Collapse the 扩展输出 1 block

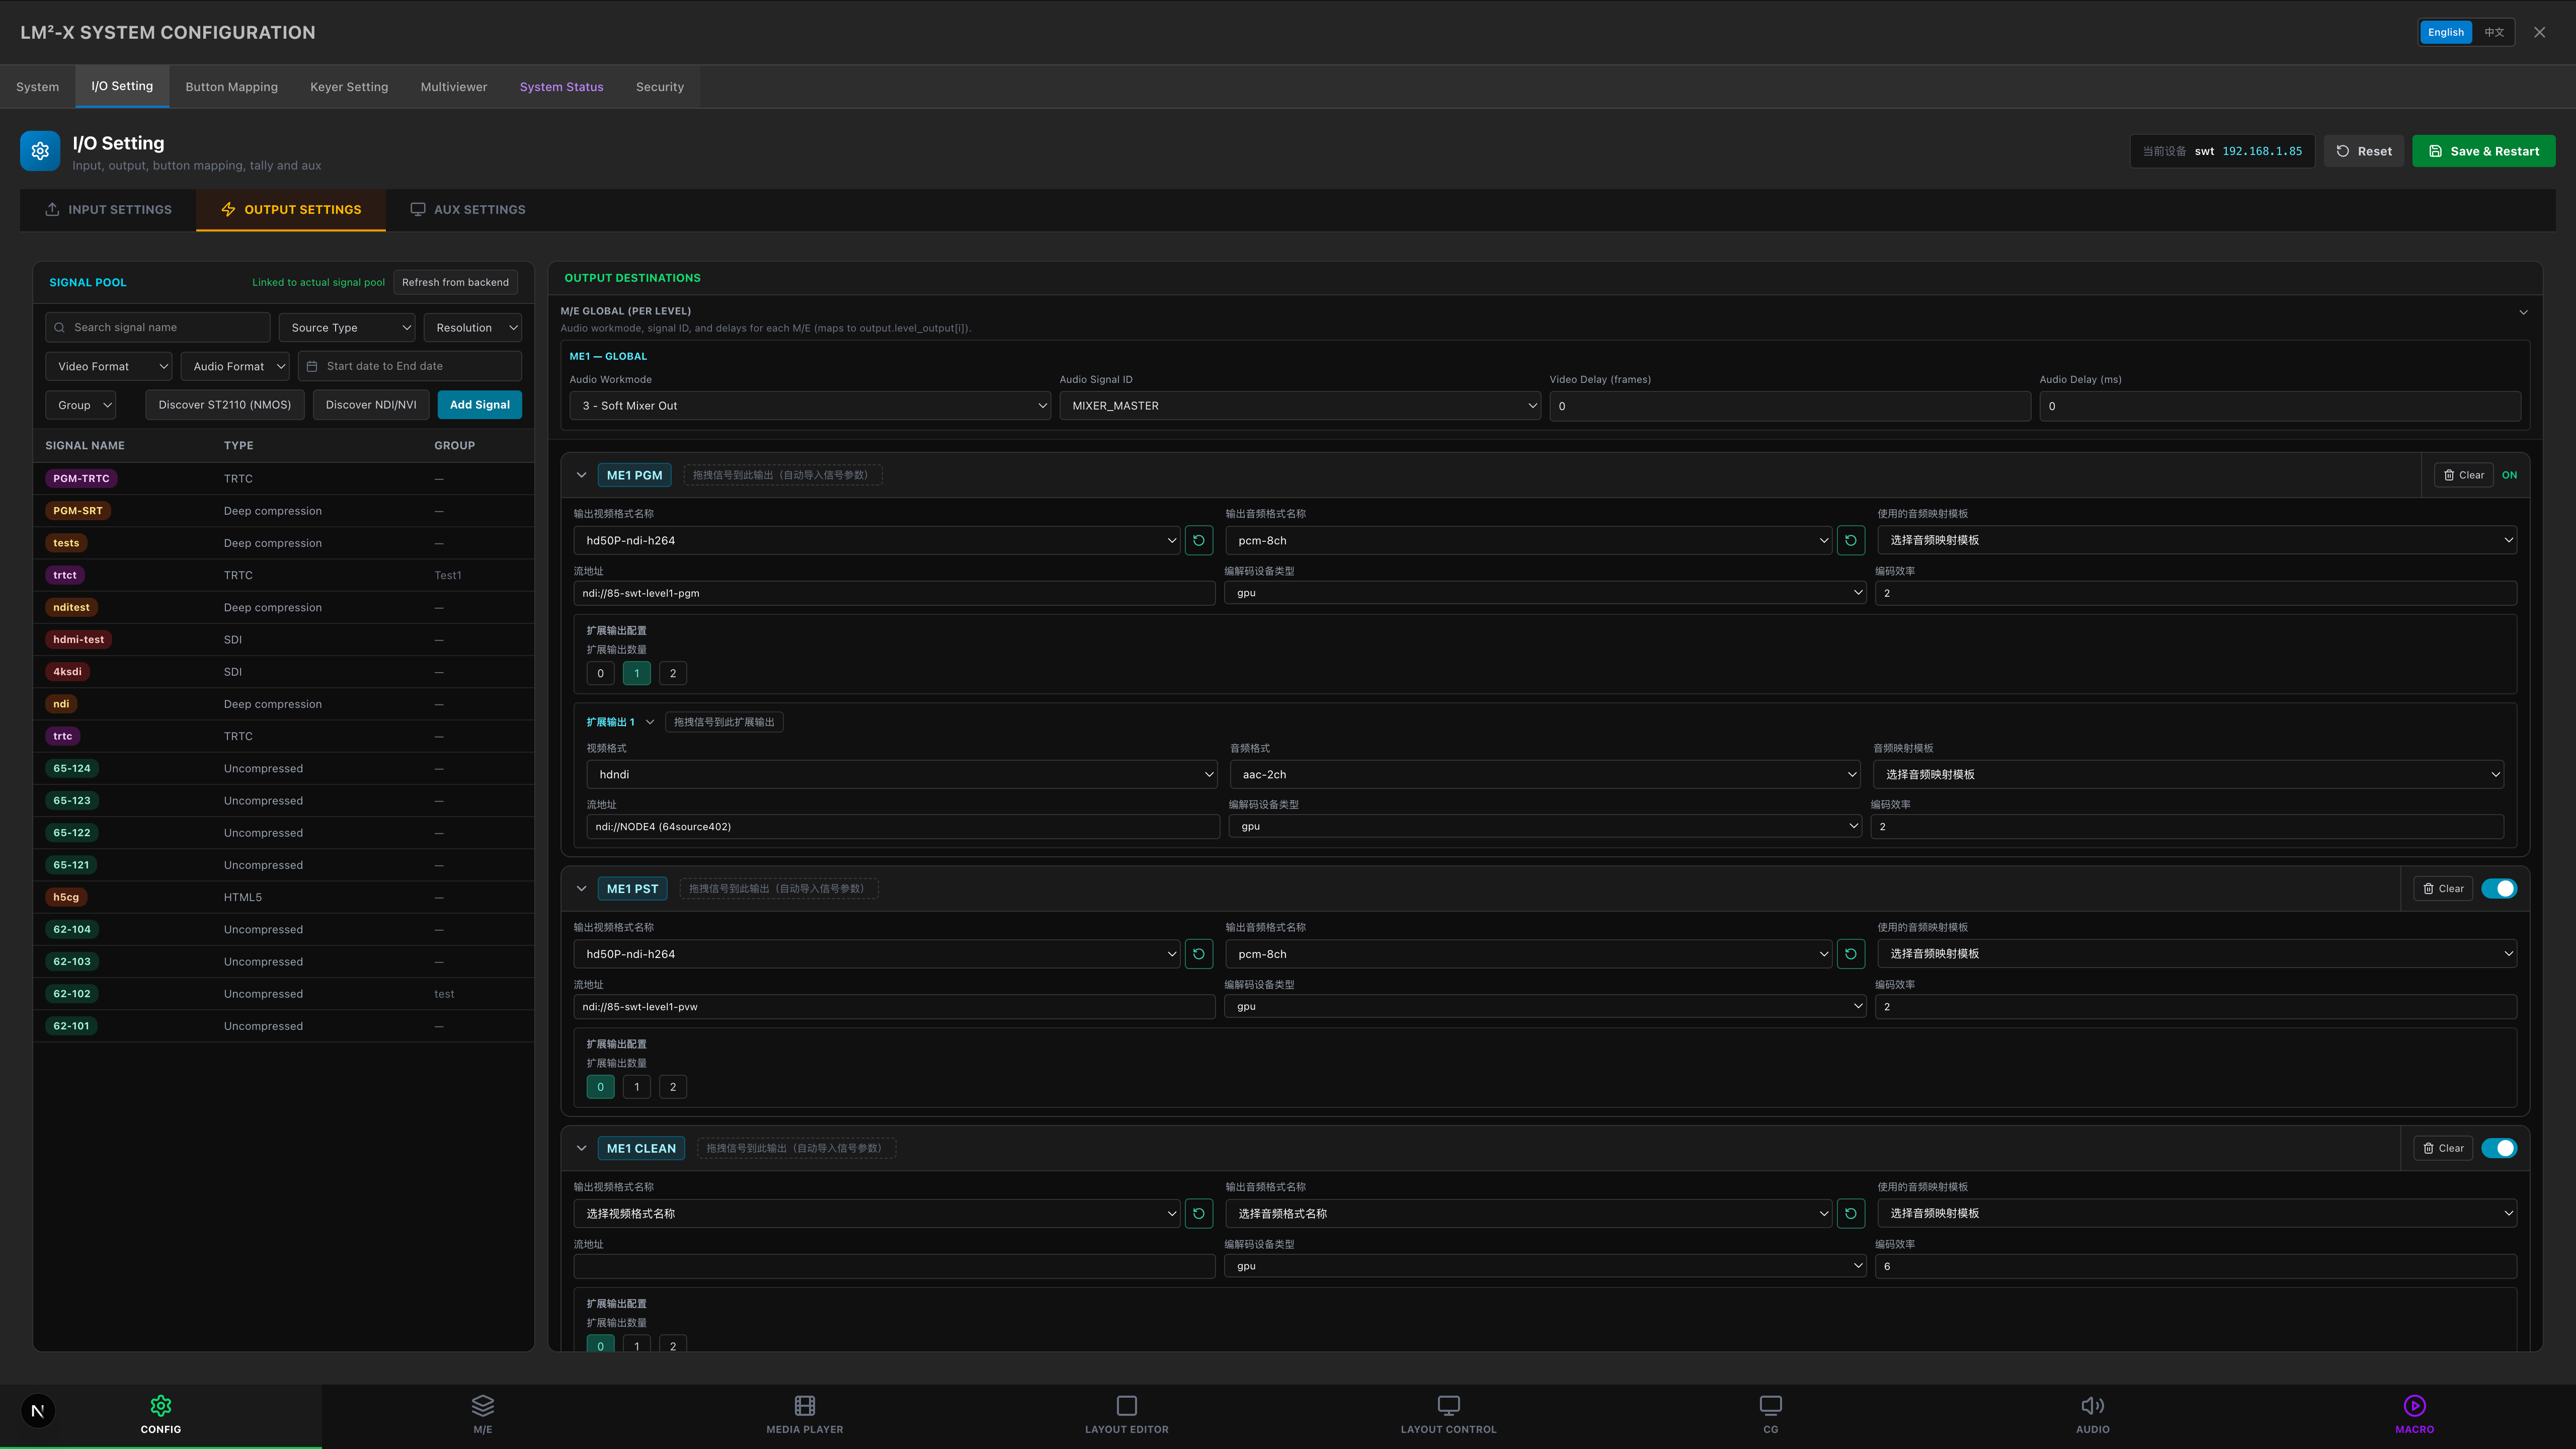(x=650, y=722)
